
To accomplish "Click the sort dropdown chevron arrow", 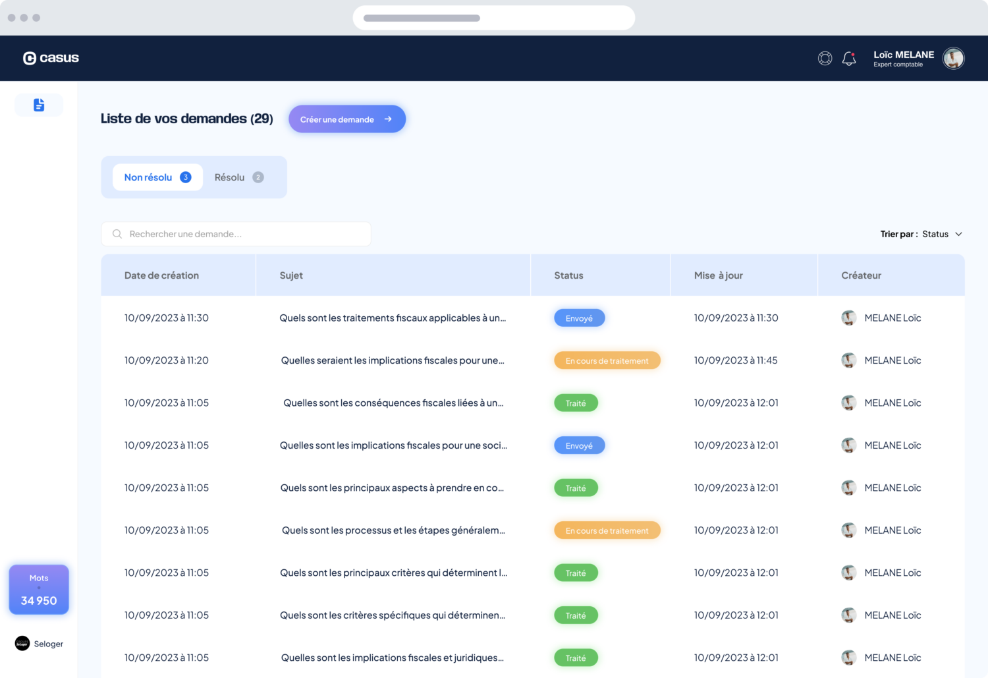I will 959,235.
